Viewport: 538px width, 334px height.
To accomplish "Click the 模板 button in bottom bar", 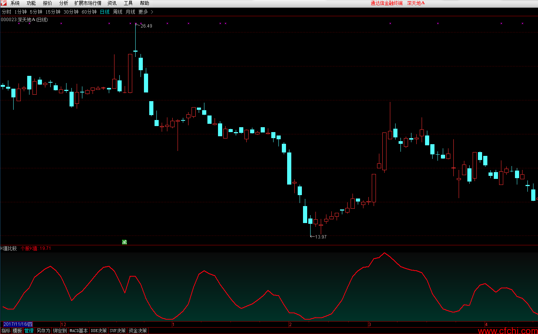I will click(x=17, y=331).
